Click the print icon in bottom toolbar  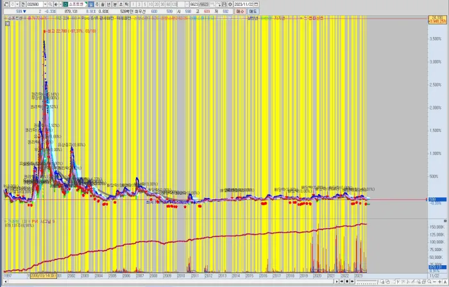[423, 282]
